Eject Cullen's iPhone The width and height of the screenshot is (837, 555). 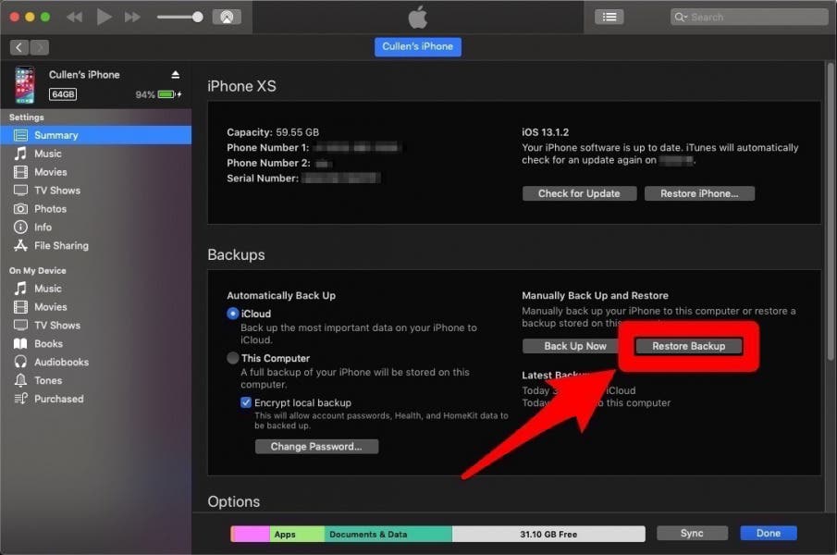pos(175,75)
